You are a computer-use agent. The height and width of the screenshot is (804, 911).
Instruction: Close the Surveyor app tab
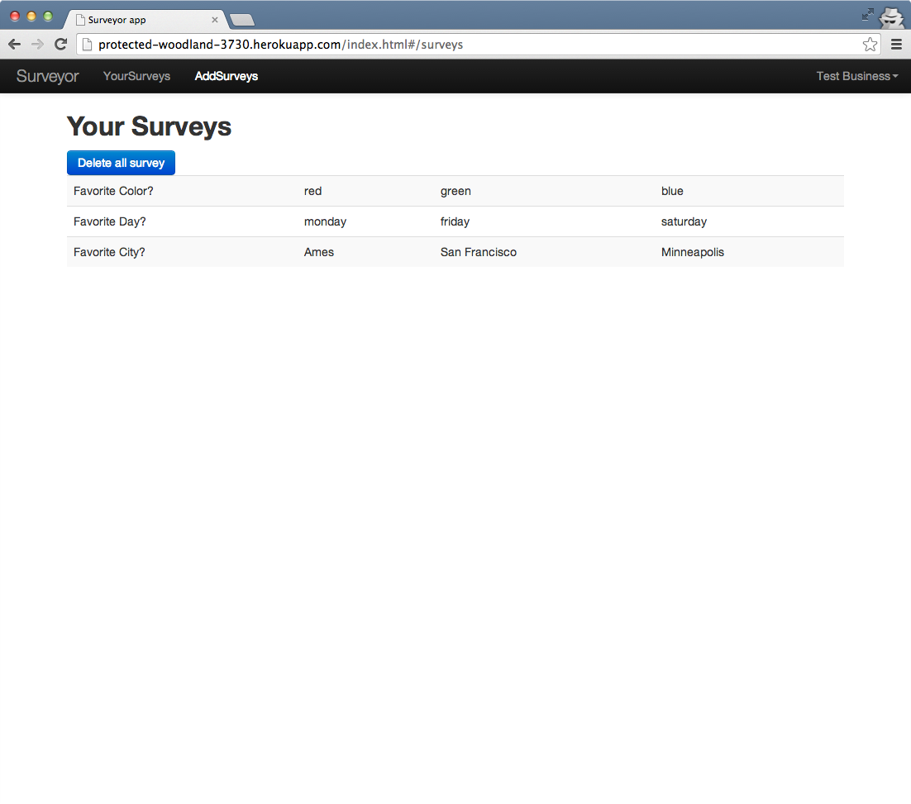[x=214, y=20]
